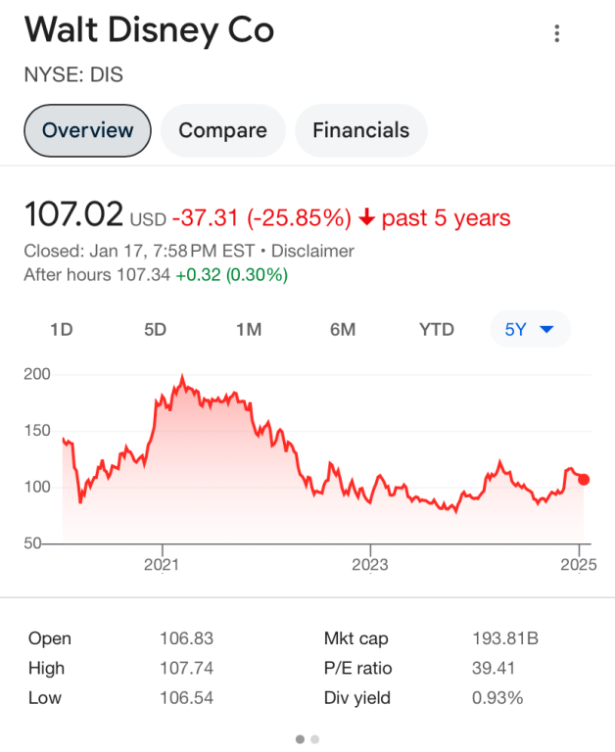Show the 6M price chart
The width and height of the screenshot is (615, 752).
tap(343, 329)
